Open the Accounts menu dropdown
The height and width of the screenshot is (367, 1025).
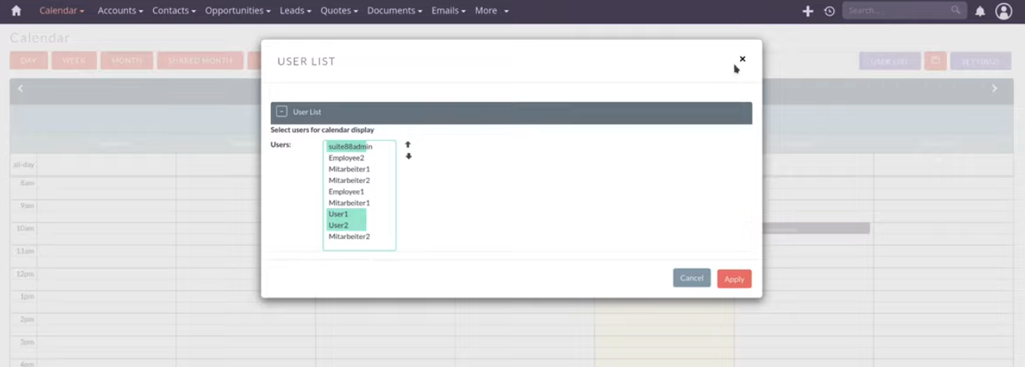[x=120, y=11]
